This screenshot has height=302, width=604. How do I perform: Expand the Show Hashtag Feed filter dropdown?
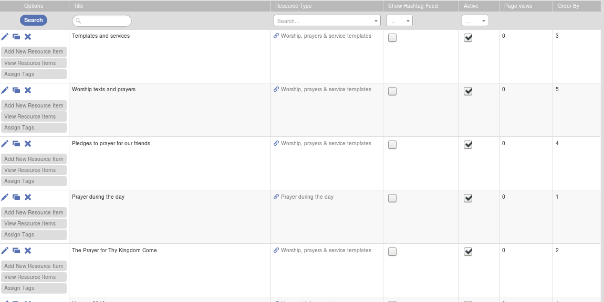point(399,21)
